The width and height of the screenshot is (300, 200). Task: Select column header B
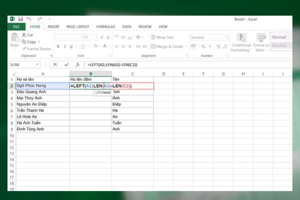click(90, 73)
